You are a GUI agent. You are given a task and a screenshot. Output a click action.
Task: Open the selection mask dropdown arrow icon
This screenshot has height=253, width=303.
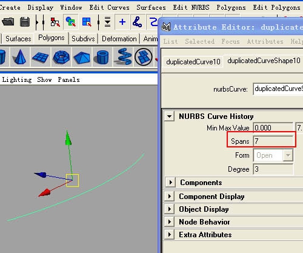[107, 22]
